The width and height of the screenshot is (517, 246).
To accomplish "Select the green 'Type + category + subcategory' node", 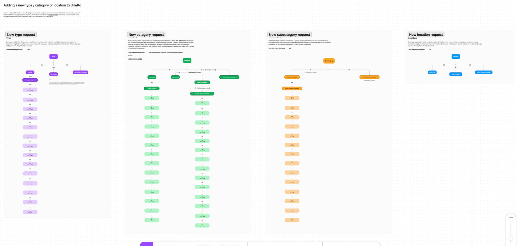I will (x=229, y=77).
